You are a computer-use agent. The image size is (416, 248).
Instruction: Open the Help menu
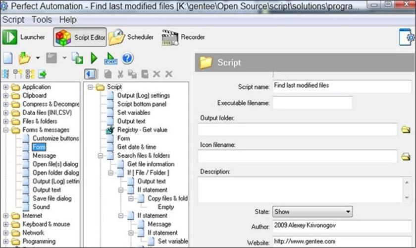pyautogui.click(x=68, y=20)
